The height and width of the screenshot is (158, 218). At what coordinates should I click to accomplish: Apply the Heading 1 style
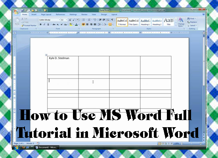tap(145, 22)
